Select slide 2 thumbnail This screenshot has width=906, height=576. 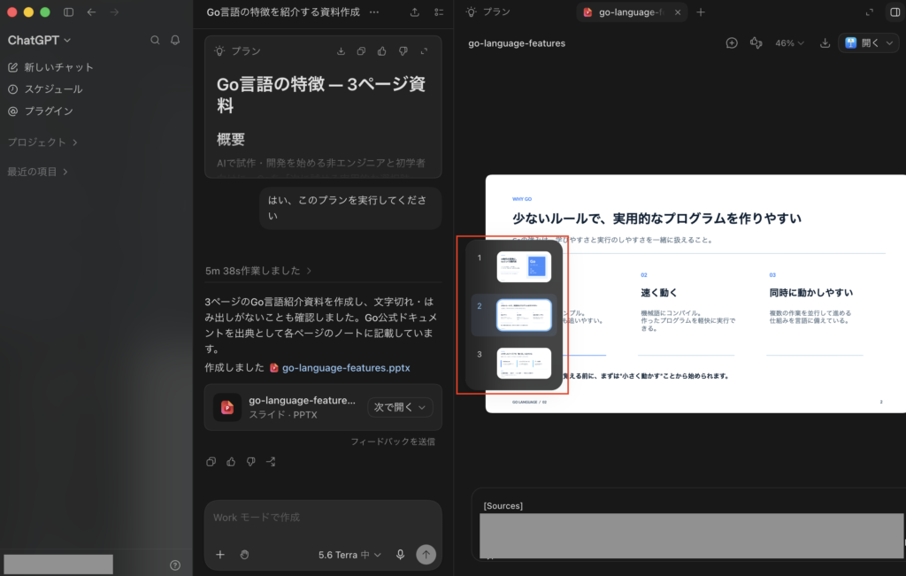524,315
